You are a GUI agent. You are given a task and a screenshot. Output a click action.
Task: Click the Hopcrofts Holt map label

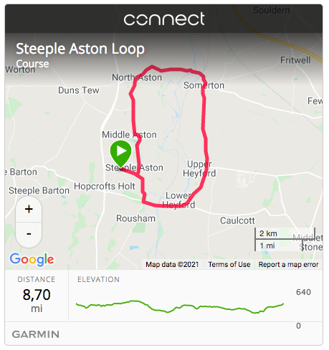click(105, 186)
